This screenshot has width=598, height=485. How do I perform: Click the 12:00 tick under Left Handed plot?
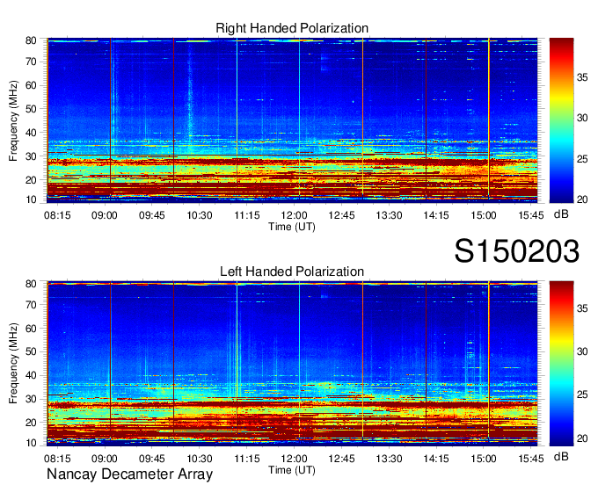coord(294,459)
